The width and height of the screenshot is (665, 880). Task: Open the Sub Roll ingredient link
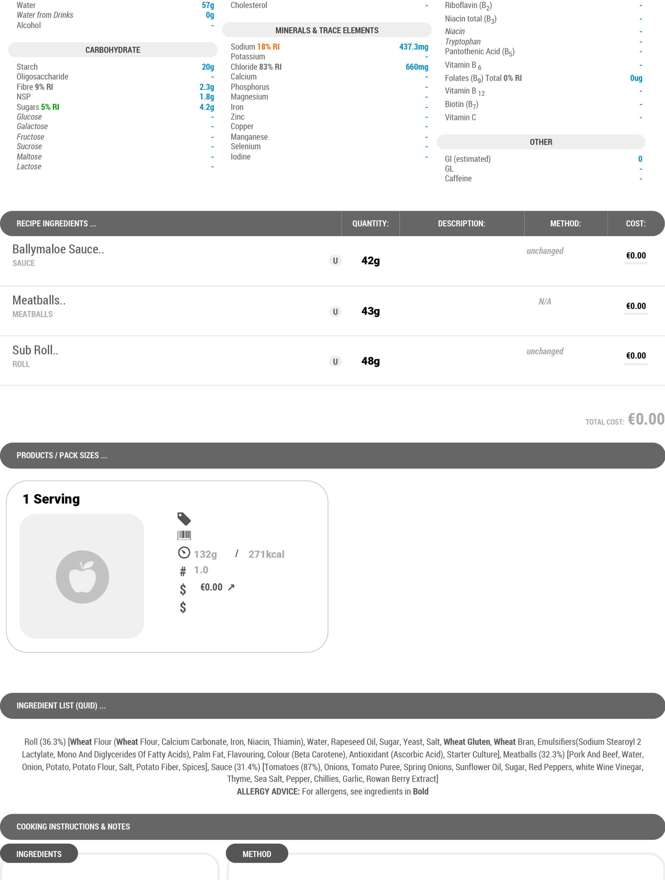(x=35, y=350)
